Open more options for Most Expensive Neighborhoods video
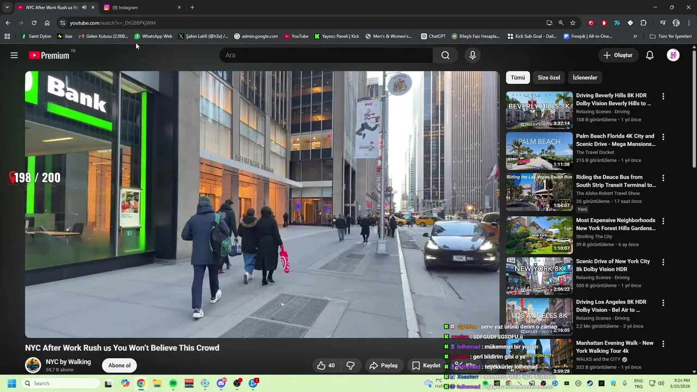Screen dimensions: 697x392 [663, 222]
